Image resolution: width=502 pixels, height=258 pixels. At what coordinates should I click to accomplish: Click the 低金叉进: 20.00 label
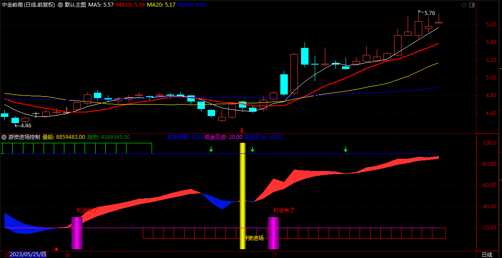pos(223,137)
